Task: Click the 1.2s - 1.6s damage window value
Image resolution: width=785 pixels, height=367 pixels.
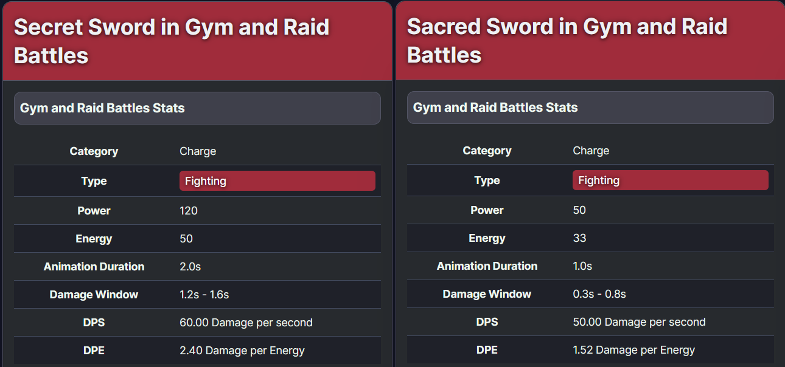Action: click(x=204, y=295)
